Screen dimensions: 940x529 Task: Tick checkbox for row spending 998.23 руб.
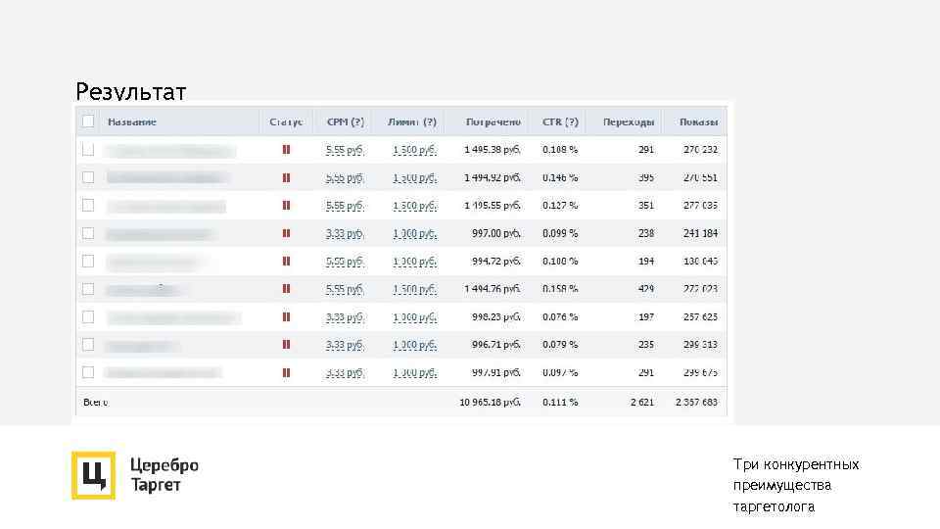click(x=88, y=316)
